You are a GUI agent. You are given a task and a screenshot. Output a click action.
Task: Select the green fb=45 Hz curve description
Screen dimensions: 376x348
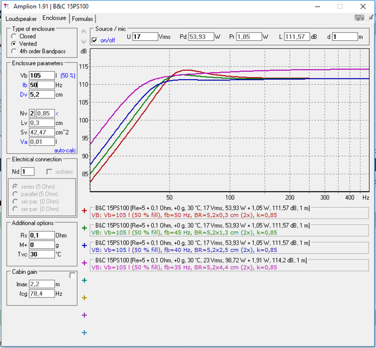(184, 233)
